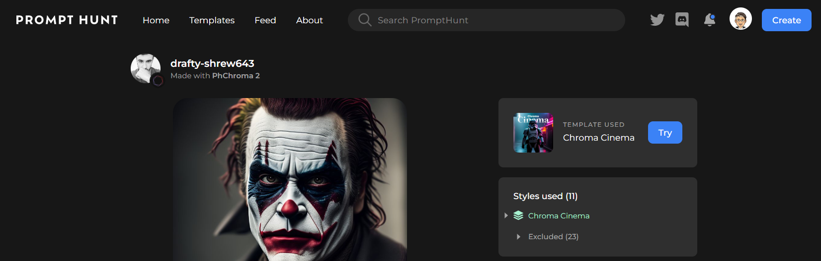This screenshot has height=261, width=821.
Task: Click the PROMPT HUNT logo
Action: pyautogui.click(x=67, y=20)
